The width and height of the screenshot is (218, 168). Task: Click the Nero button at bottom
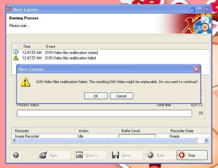coord(54,155)
